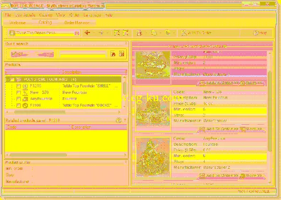
Task: Click the red back arrow toolbar icon
Action: pos(87,33)
